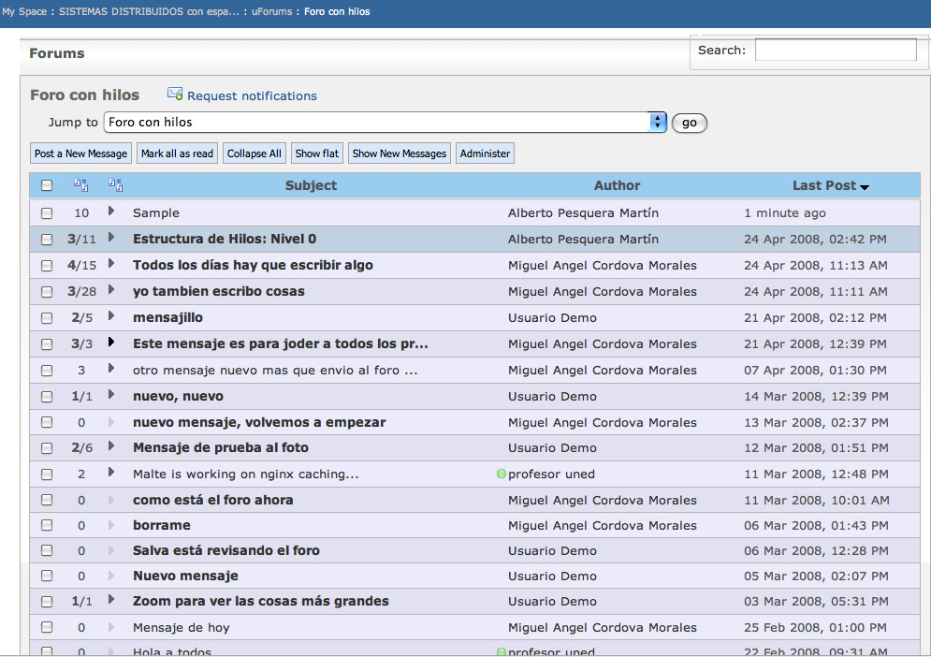Select the checkbox for the mensajillo thread

pos(47,318)
